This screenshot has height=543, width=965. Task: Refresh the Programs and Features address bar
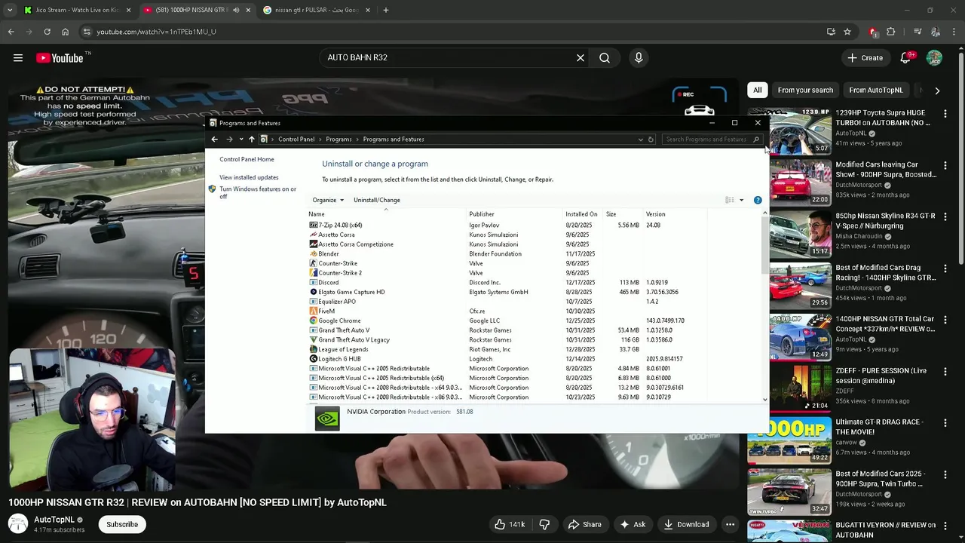point(651,140)
